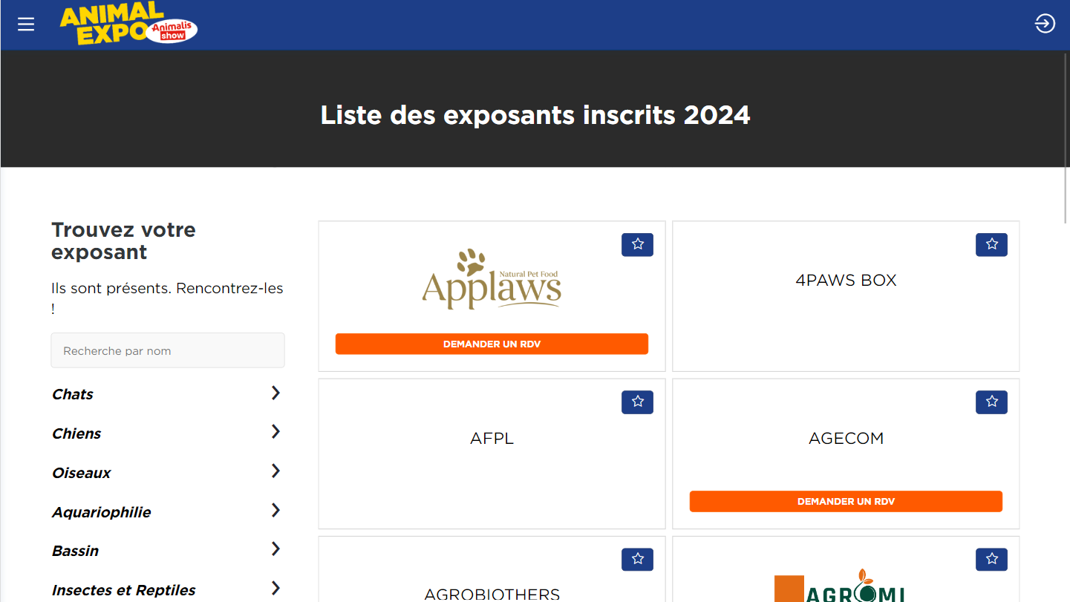This screenshot has width=1070, height=602.
Task: Expand the Bassin category chevron
Action: click(x=275, y=549)
